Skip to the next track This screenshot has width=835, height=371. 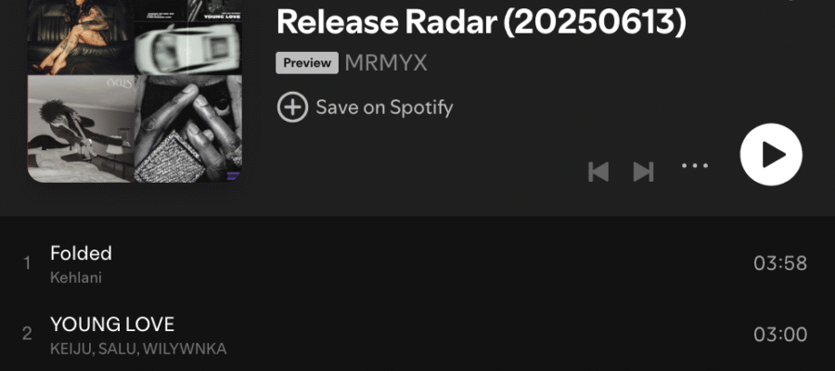tap(643, 172)
